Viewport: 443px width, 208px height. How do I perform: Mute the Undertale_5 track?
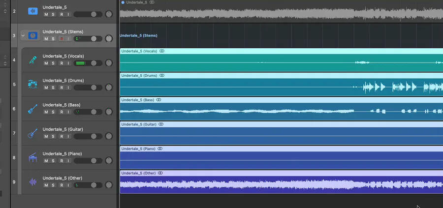coord(46,14)
